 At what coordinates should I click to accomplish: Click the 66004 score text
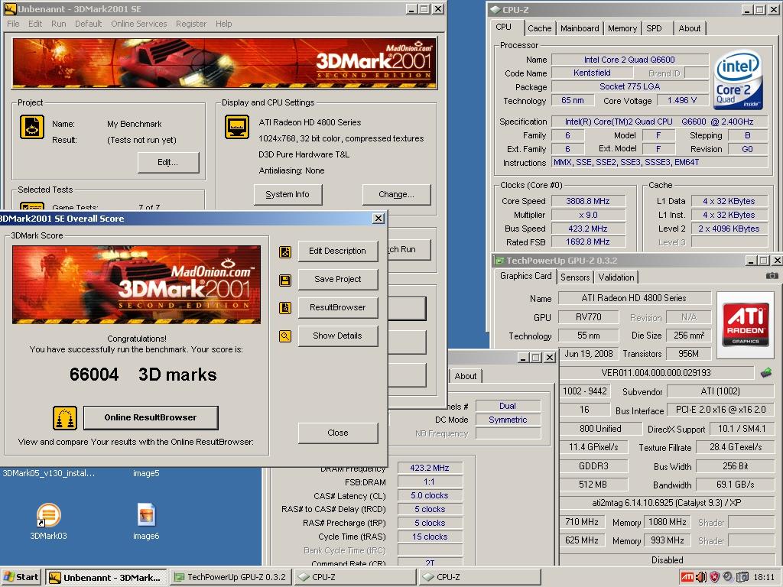click(x=94, y=375)
